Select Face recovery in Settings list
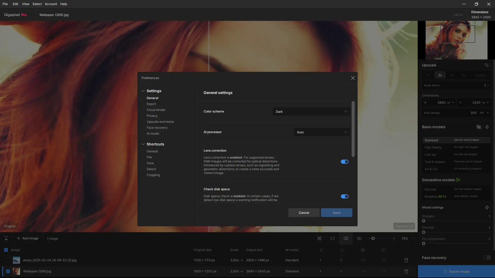This screenshot has height=278, width=495. tap(157, 128)
